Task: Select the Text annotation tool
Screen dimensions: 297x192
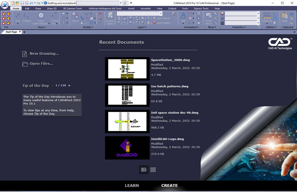Action: click(183, 18)
